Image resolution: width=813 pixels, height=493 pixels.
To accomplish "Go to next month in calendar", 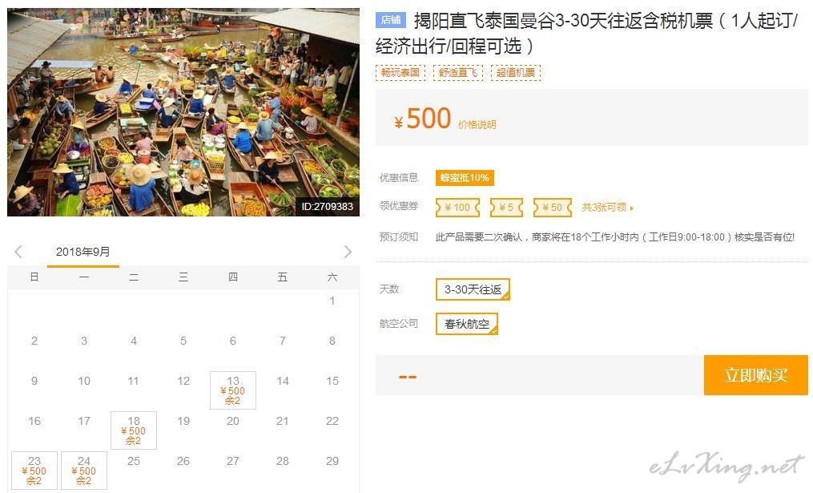I will (x=348, y=252).
